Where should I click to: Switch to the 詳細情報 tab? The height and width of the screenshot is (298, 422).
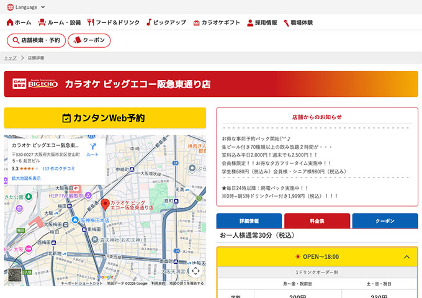(249, 221)
